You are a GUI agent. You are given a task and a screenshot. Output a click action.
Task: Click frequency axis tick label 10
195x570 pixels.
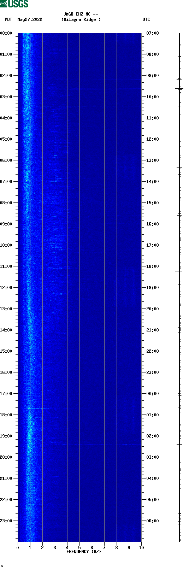point(141,548)
